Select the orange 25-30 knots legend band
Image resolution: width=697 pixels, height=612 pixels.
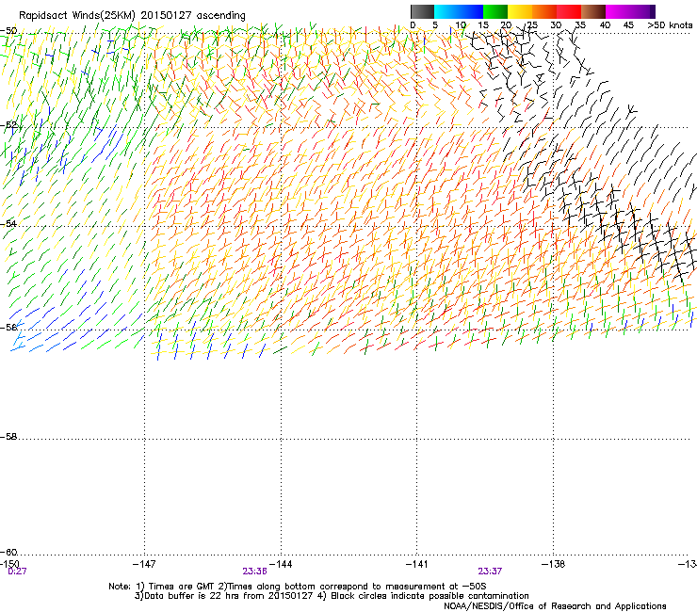pyautogui.click(x=544, y=11)
